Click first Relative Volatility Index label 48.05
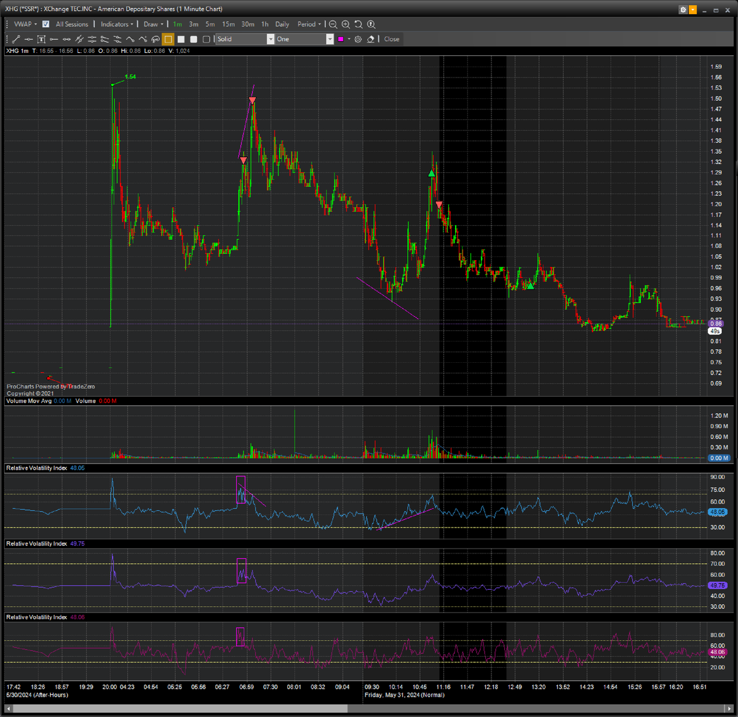This screenshot has width=738, height=717. (46, 468)
